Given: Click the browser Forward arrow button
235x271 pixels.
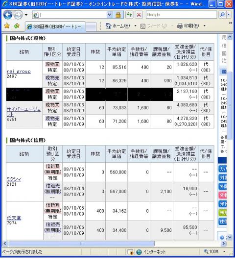Looking at the screenshot, I should pos(18,15).
